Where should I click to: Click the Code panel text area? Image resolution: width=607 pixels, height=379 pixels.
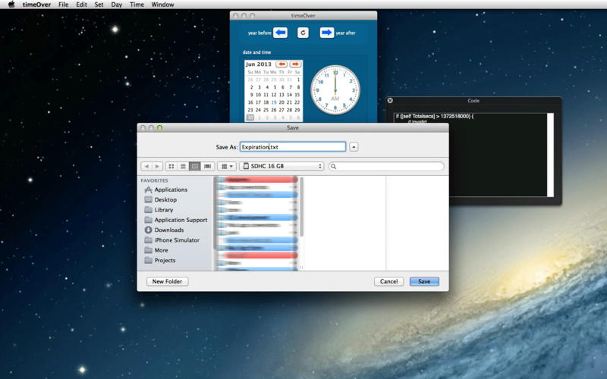click(x=470, y=155)
